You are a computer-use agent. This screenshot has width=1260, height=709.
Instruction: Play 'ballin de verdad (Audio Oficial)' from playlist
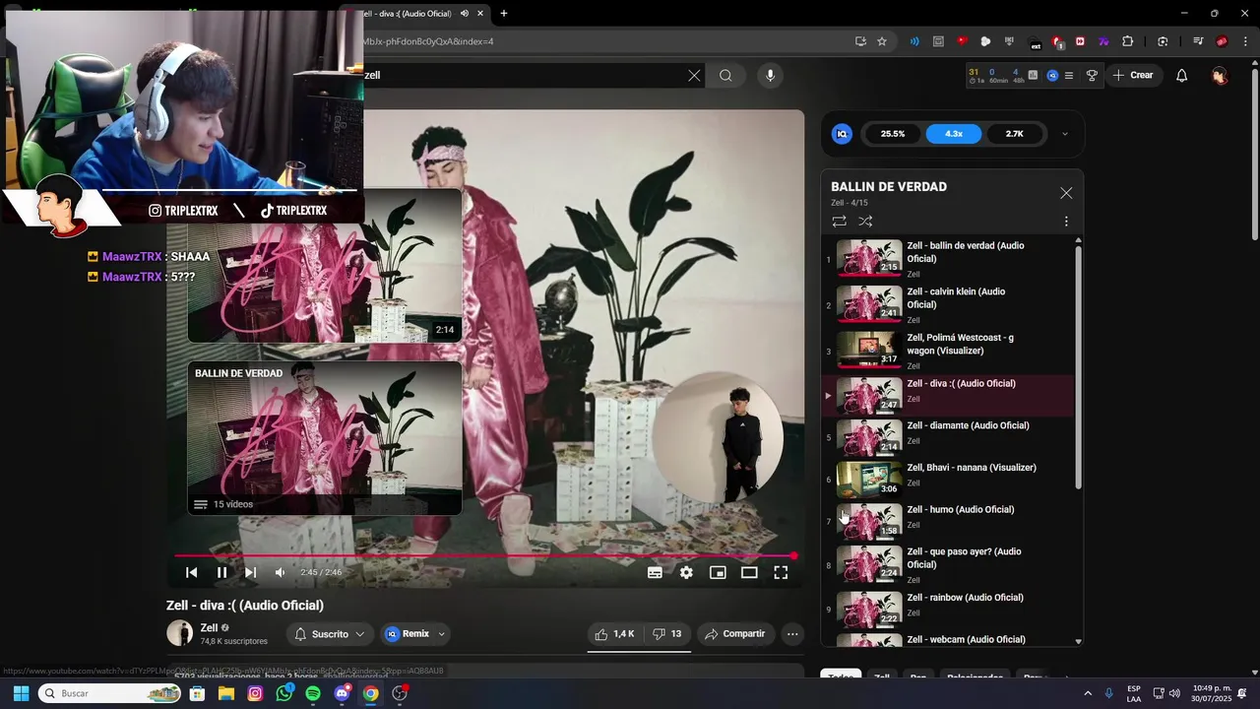click(x=947, y=259)
